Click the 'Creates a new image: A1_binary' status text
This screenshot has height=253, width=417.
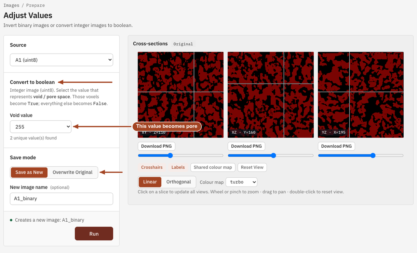pyautogui.click(x=50, y=220)
